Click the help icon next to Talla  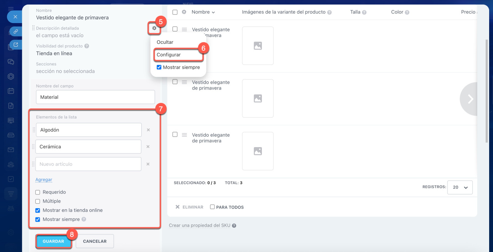[364, 12]
